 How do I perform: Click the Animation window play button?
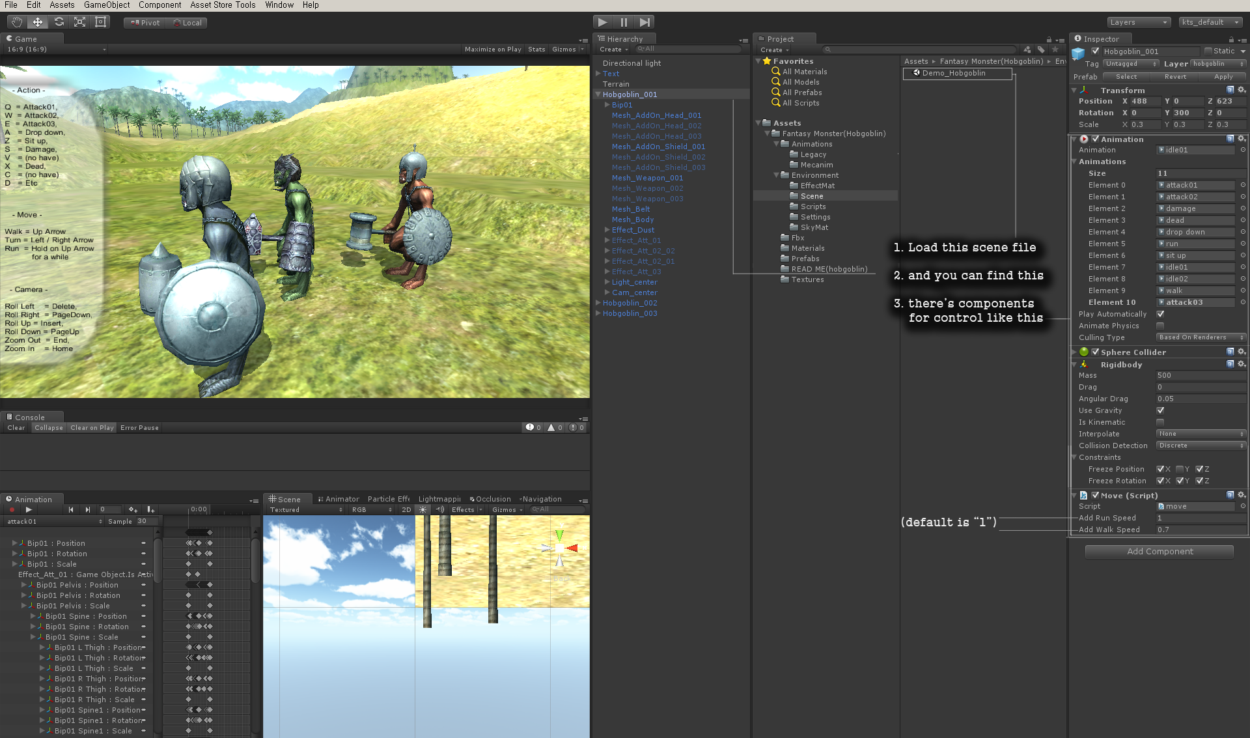[29, 510]
